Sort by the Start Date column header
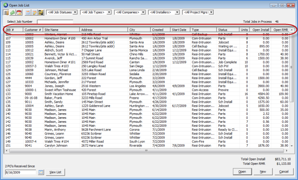The height and width of the screenshot is (180, 298). coord(180,30)
